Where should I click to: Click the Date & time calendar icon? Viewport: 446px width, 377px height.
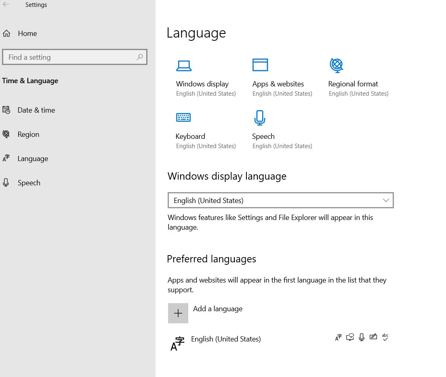tap(6, 110)
